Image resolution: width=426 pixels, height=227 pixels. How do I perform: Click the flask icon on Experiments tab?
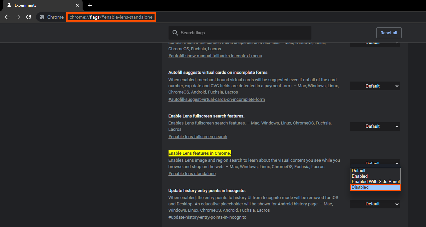click(9, 5)
